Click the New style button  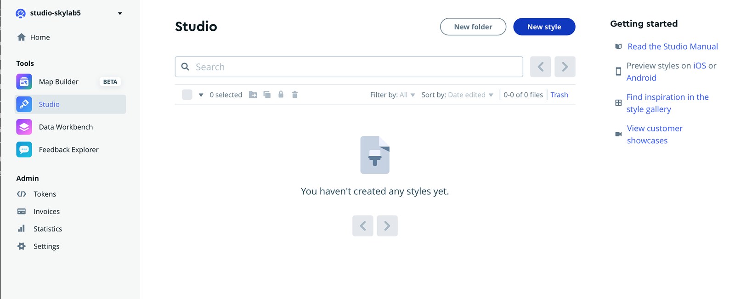click(544, 27)
